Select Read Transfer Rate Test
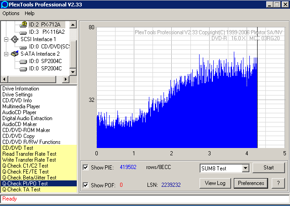The height and width of the screenshot is (206, 290). (39, 153)
